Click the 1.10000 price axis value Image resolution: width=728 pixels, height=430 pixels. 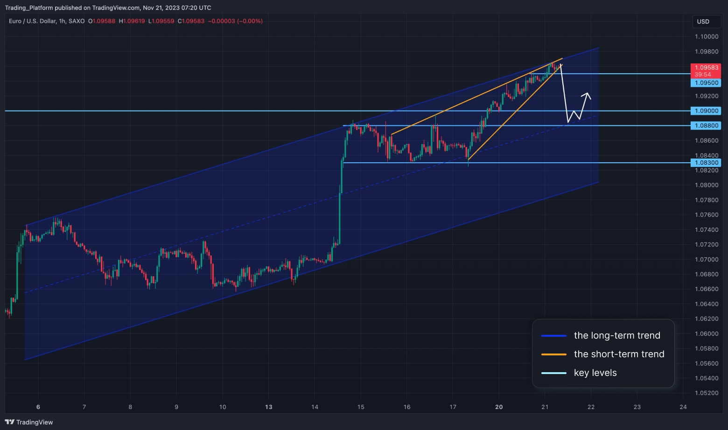coord(707,36)
